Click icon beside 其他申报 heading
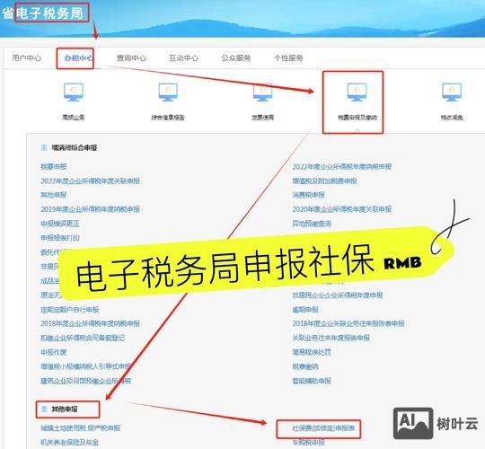The height and width of the screenshot is (449, 485). point(44,409)
